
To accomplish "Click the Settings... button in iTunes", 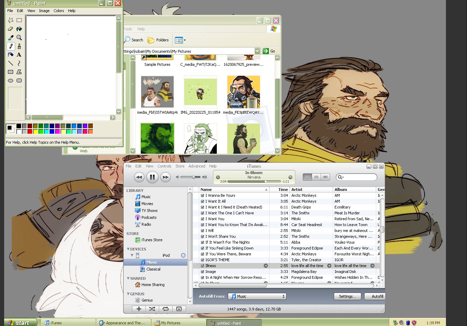I will (x=347, y=296).
